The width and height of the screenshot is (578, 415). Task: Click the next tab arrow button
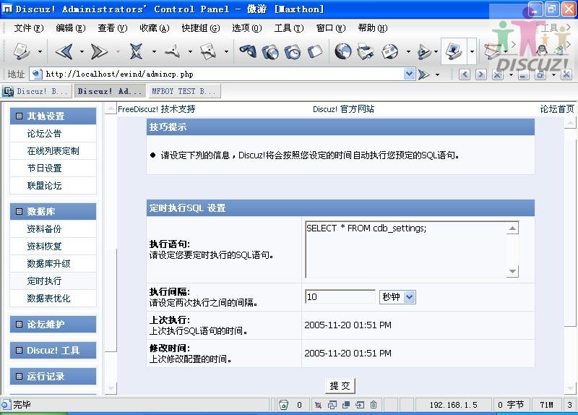[480, 75]
